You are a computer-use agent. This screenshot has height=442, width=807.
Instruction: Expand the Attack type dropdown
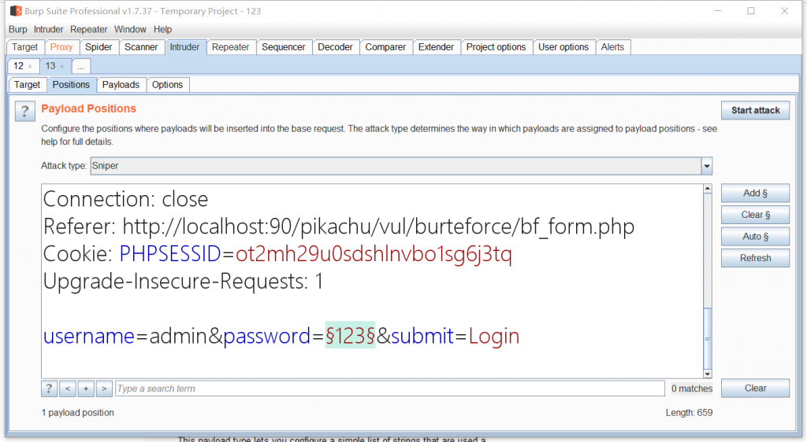(706, 166)
